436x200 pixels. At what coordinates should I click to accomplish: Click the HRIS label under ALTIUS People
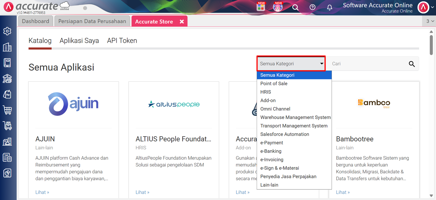click(141, 148)
